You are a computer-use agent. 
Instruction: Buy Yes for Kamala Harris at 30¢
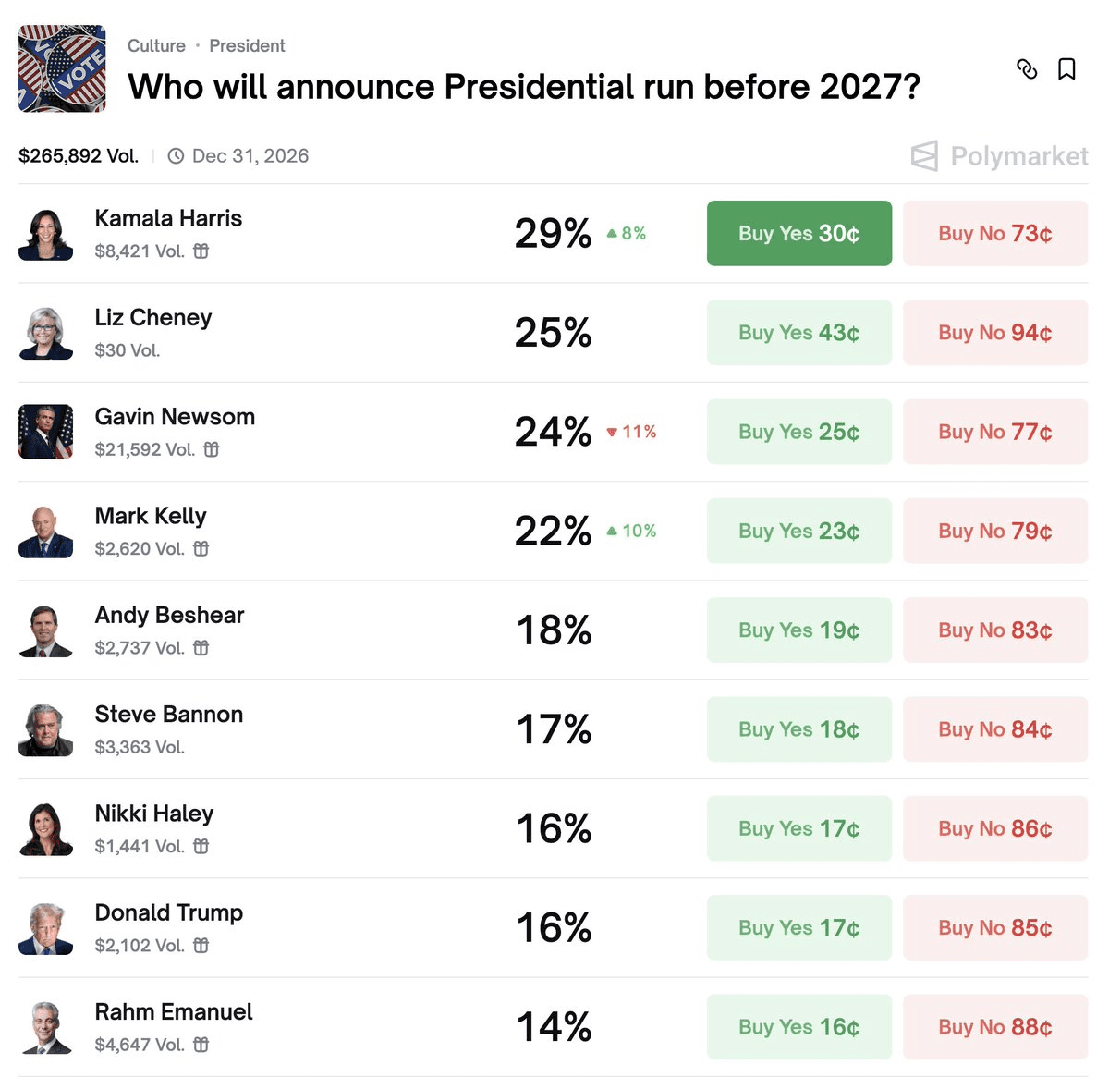(x=798, y=233)
